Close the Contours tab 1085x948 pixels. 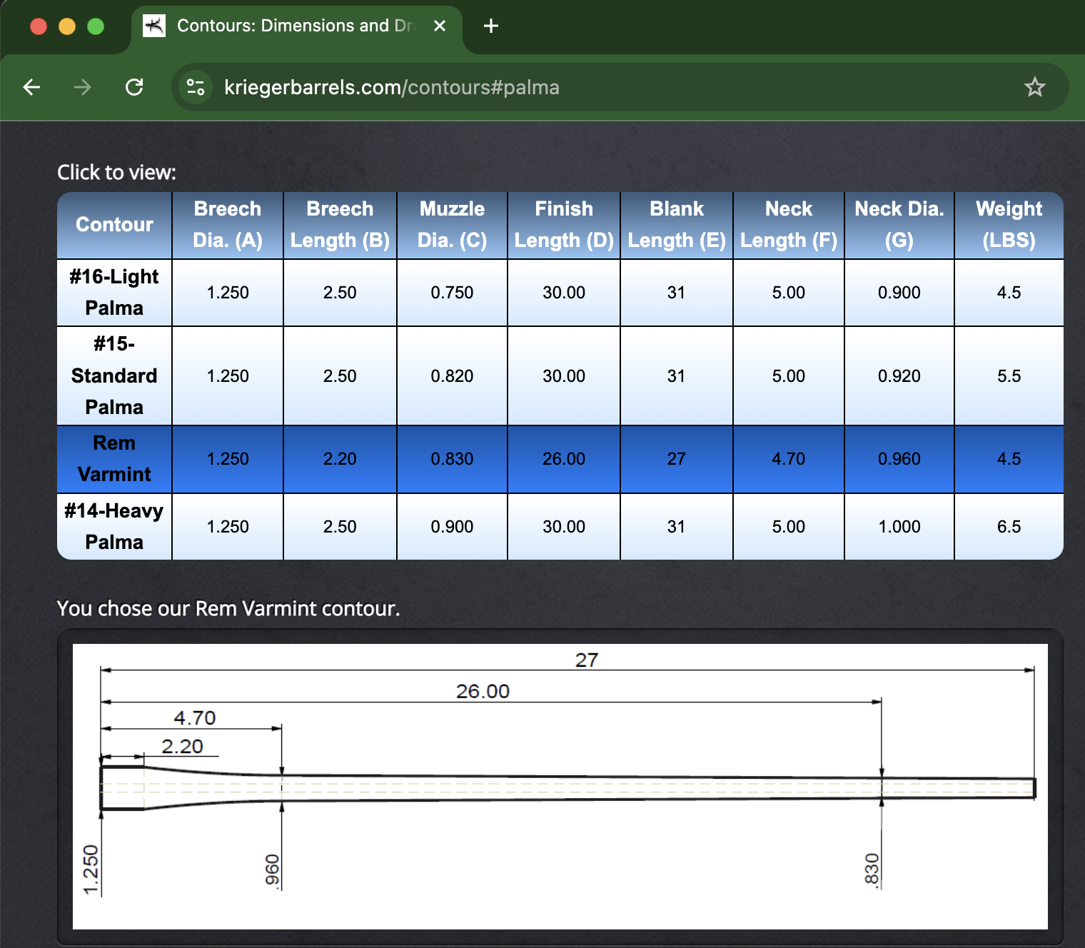[x=440, y=26]
